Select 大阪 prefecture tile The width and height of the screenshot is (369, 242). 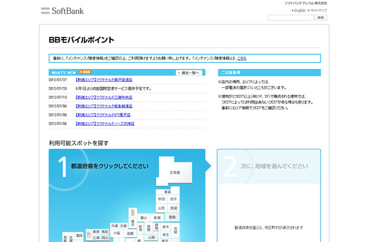tap(117, 233)
